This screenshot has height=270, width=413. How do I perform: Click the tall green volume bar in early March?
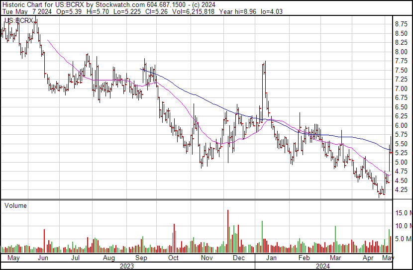point(335,239)
